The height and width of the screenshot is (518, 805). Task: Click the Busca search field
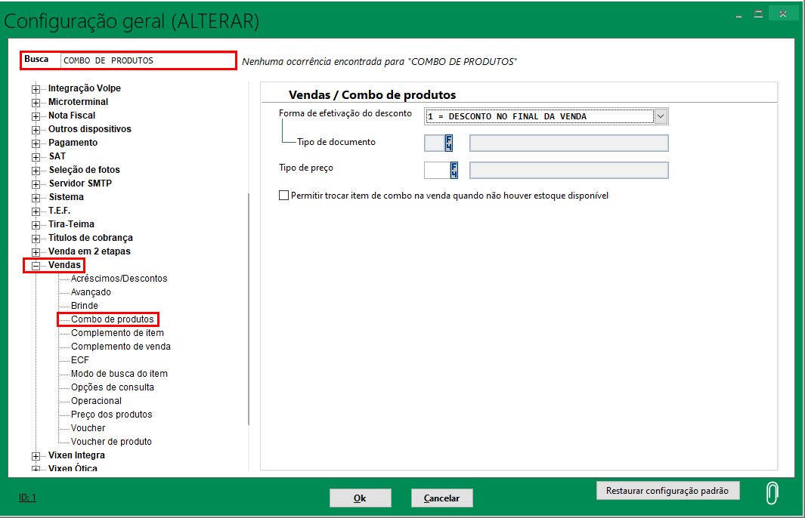click(147, 60)
